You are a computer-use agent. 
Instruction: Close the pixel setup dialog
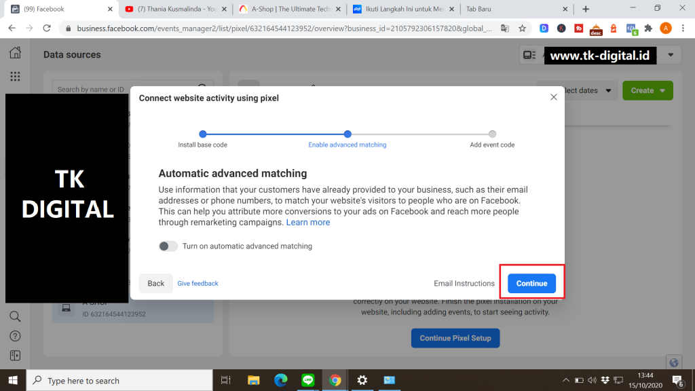[x=553, y=98]
